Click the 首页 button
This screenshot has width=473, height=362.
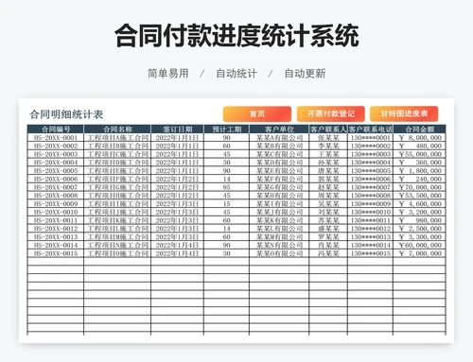(257, 113)
